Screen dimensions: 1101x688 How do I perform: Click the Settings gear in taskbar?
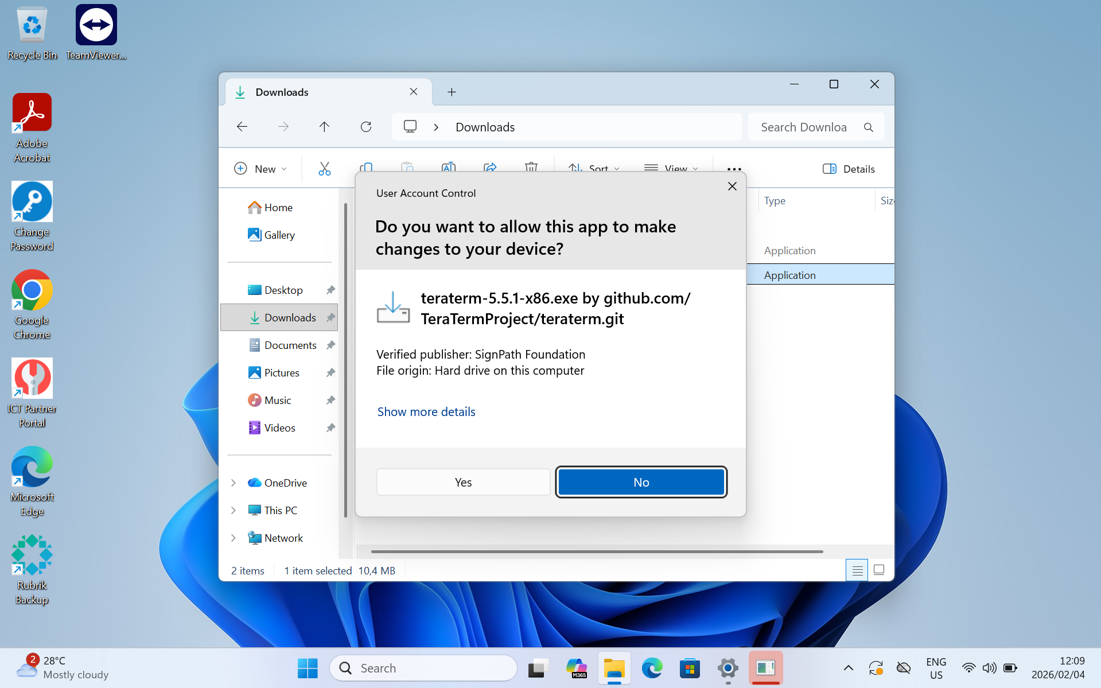[727, 668]
